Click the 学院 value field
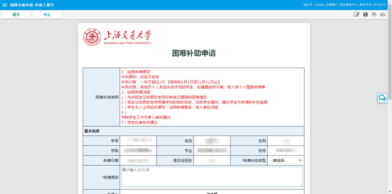 click(138, 151)
